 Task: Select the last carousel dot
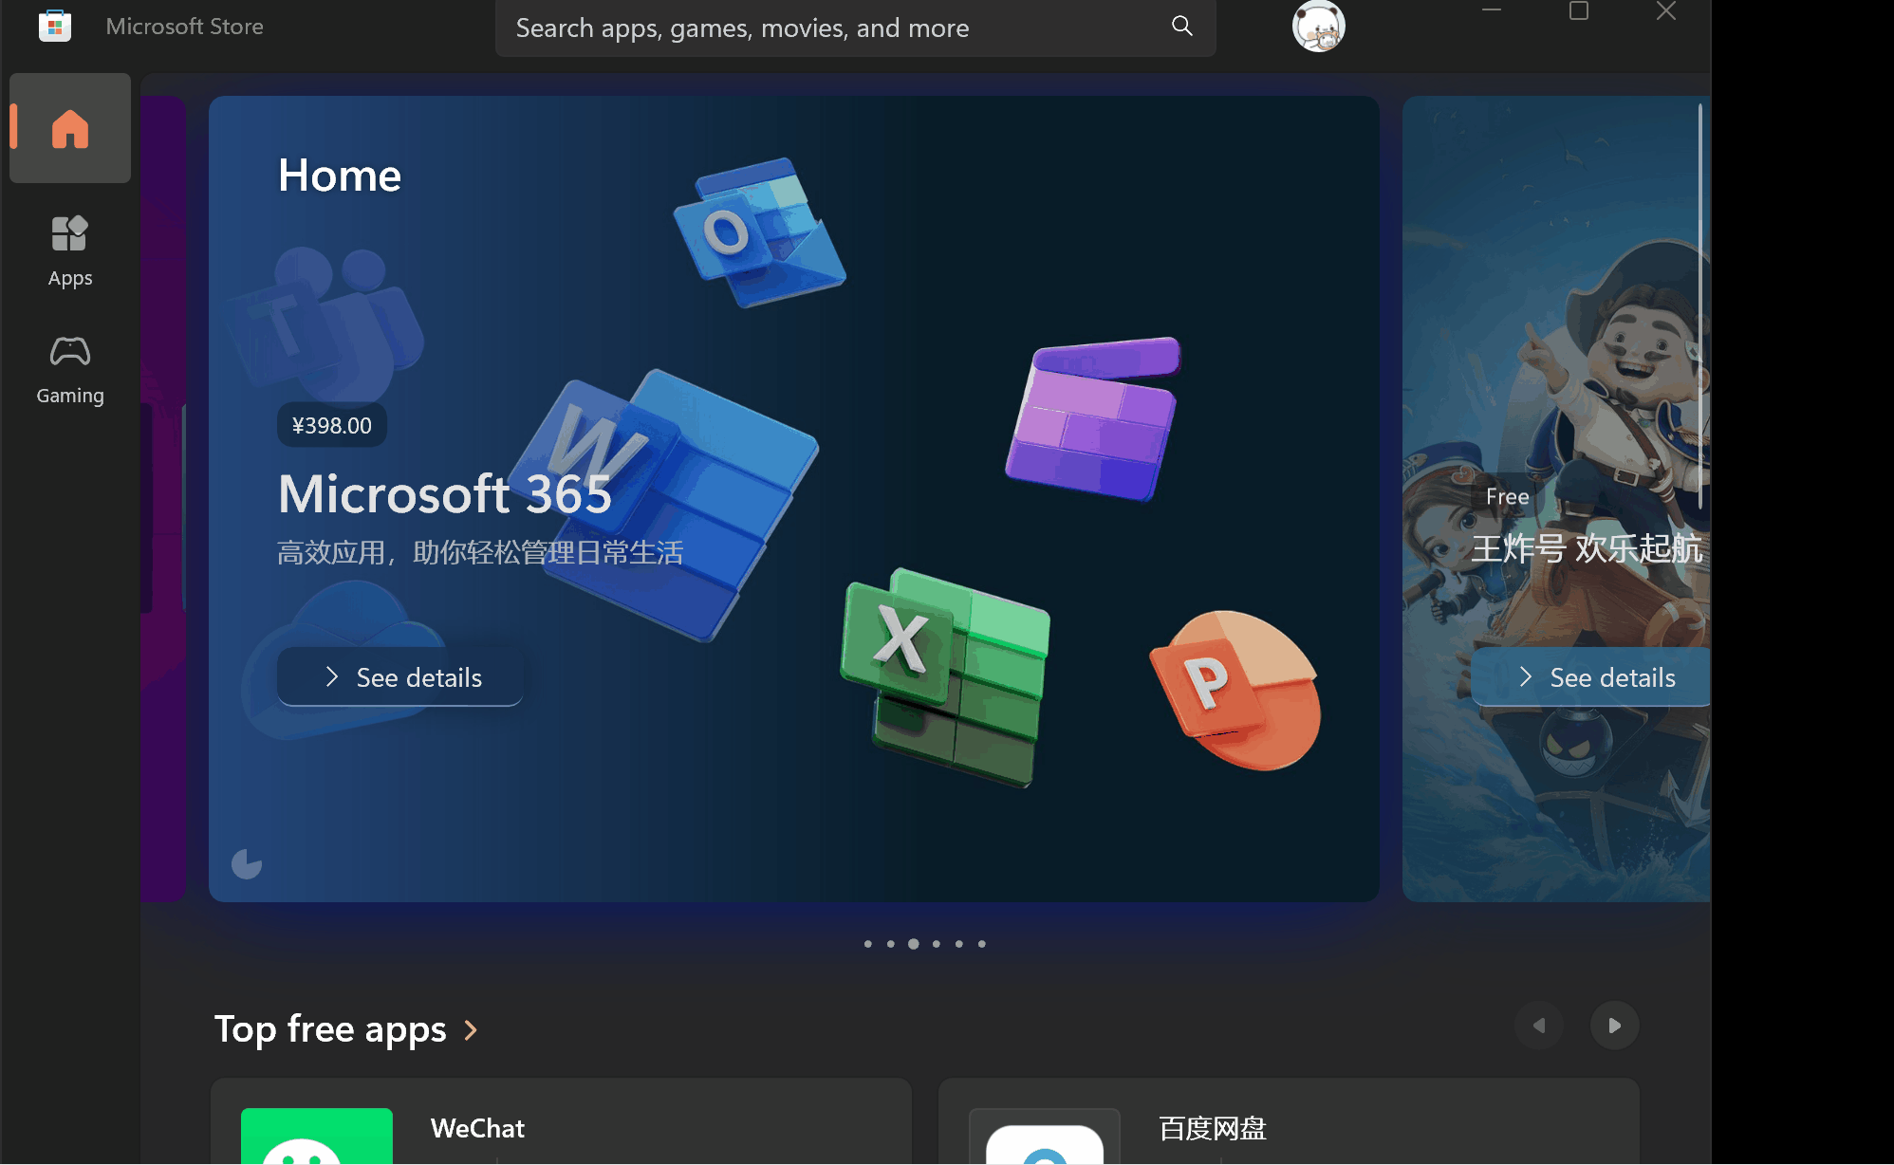coord(981,944)
